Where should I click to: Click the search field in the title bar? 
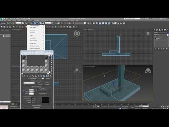point(132,19)
